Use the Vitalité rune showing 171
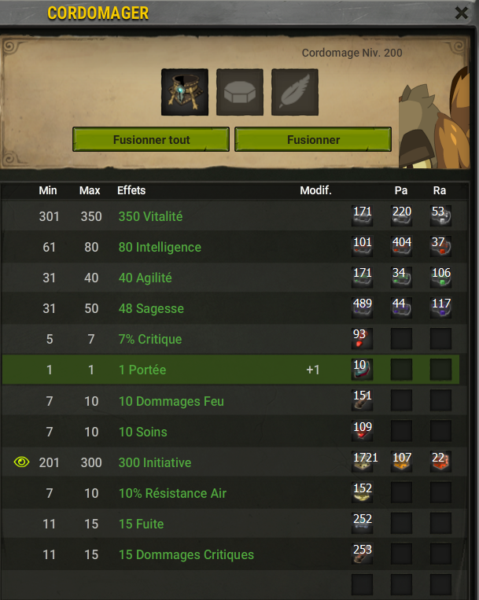 (363, 215)
